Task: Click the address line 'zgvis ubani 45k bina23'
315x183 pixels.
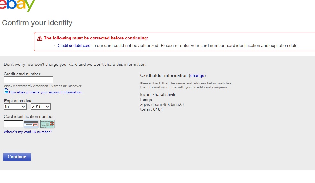Action: pyautogui.click(x=162, y=105)
